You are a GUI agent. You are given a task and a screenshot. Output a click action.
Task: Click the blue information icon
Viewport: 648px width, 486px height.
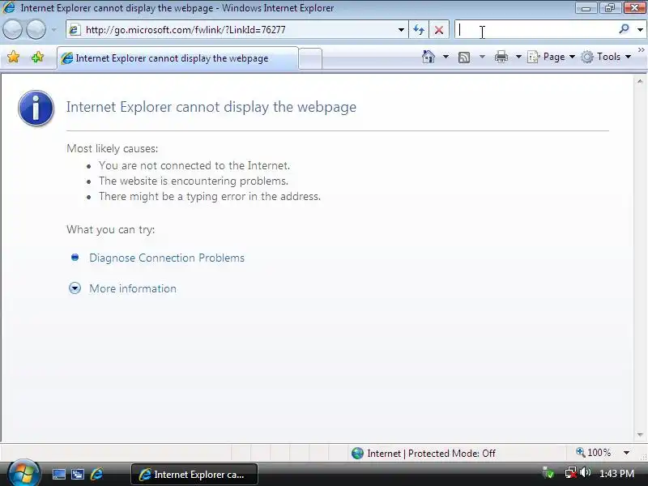coord(36,108)
